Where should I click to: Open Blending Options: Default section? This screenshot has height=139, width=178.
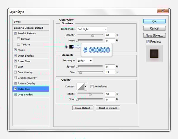coord(28,28)
